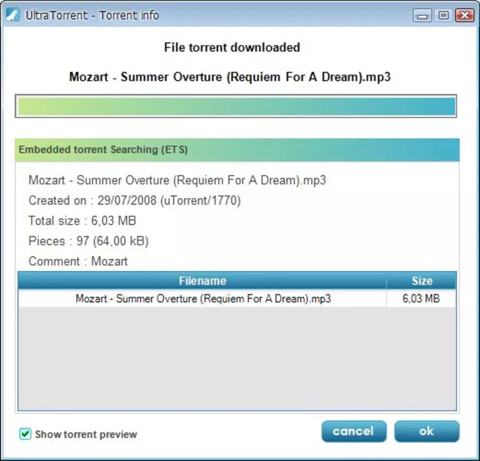
Task: Click the Created on date info line
Action: 135,201
